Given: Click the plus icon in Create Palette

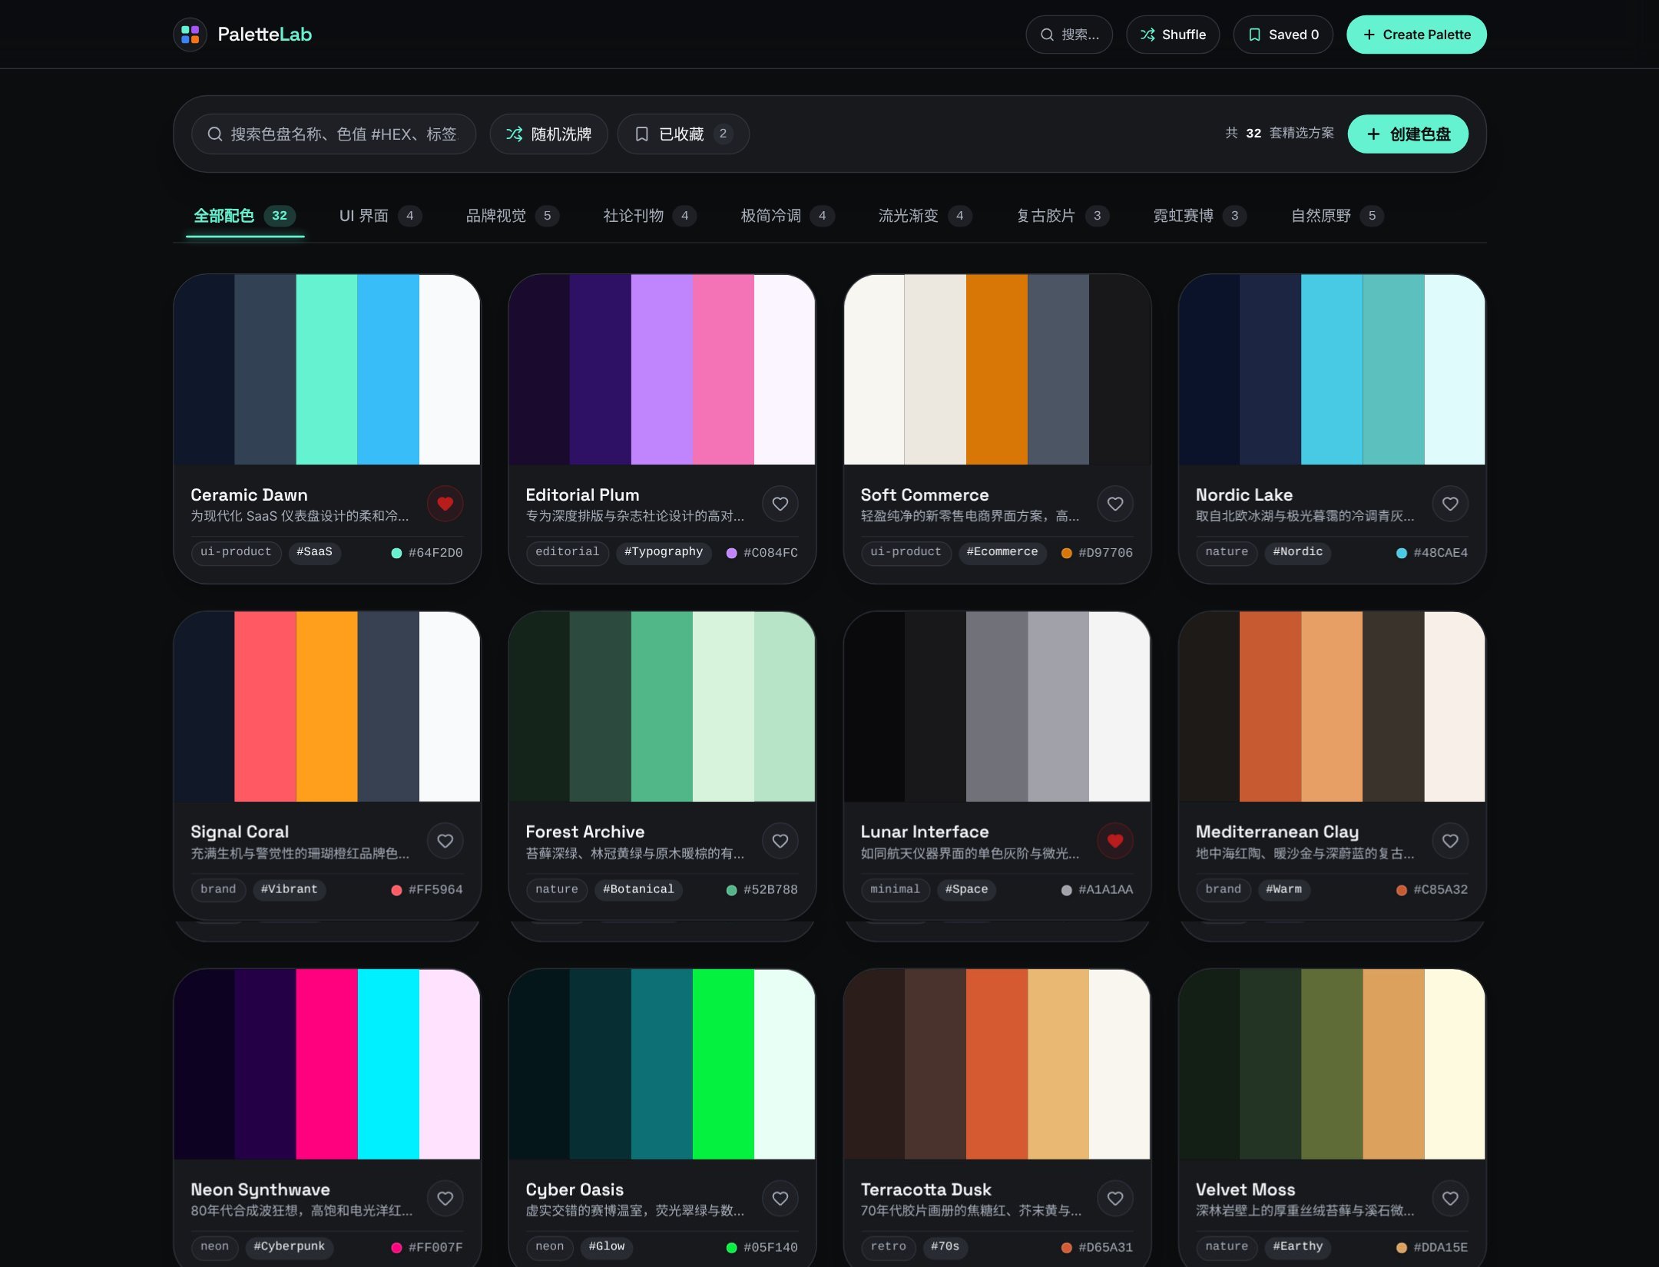Looking at the screenshot, I should tap(1369, 35).
